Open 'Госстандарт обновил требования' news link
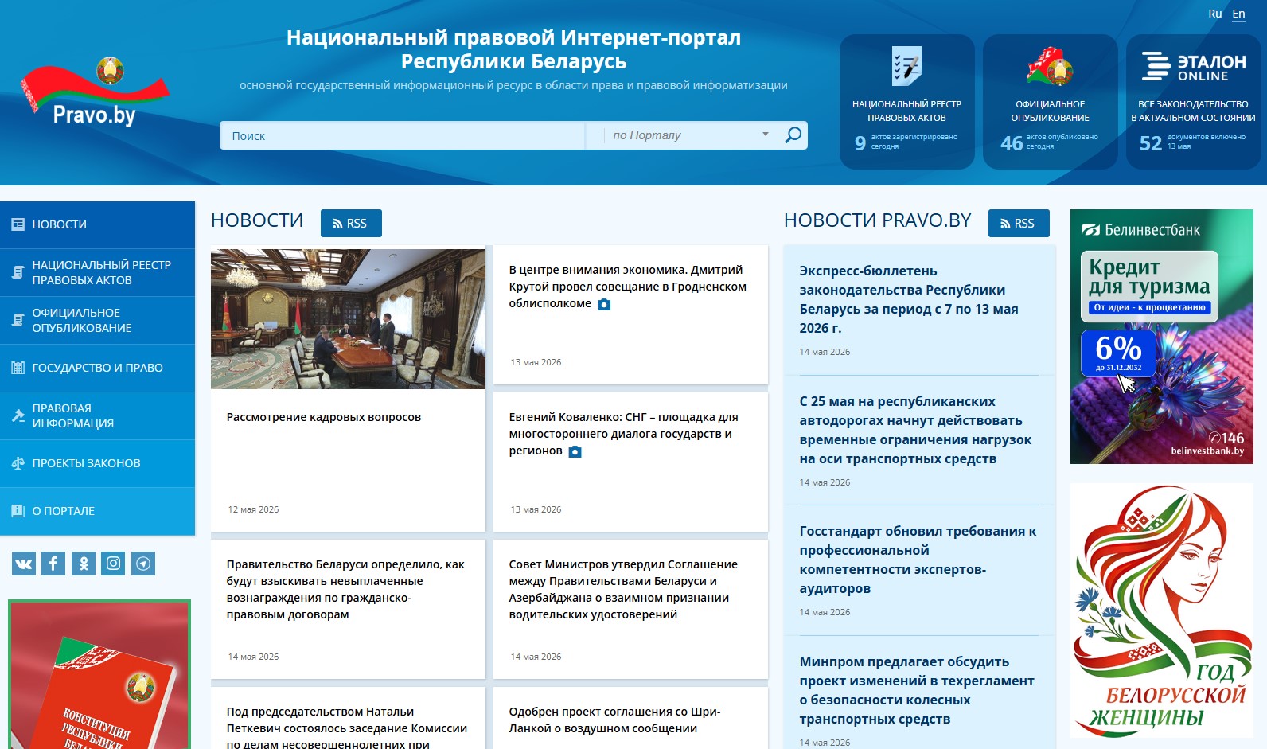The image size is (1267, 749). (918, 560)
